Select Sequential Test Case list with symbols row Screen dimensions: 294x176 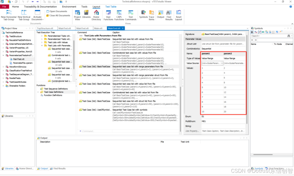[129, 115]
